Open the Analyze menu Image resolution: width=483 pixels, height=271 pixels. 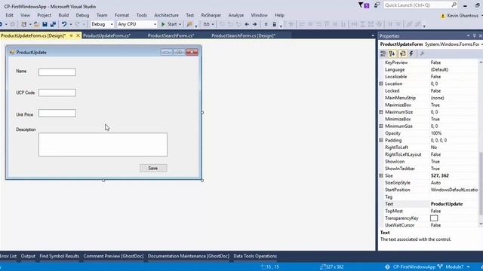236,15
